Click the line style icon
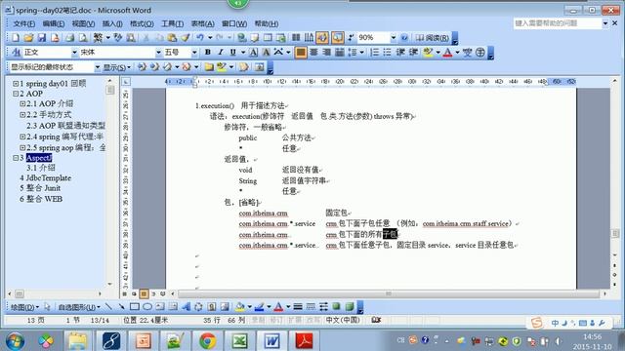The image size is (625, 351). pos(297,307)
